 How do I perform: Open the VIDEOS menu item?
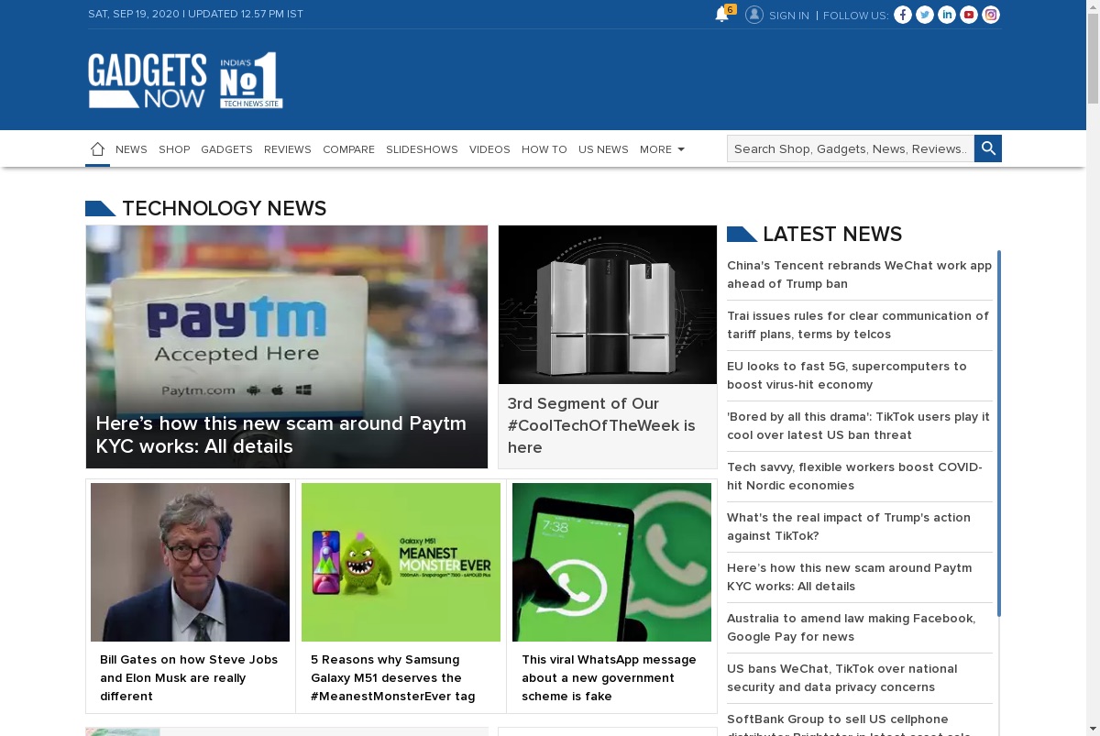(x=489, y=149)
